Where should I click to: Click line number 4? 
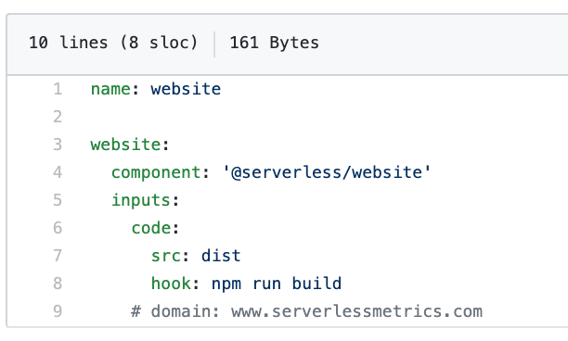click(58, 172)
